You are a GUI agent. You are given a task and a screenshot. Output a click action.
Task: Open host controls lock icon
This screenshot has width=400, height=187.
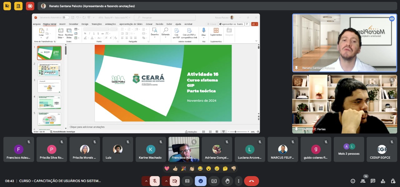[393, 181]
